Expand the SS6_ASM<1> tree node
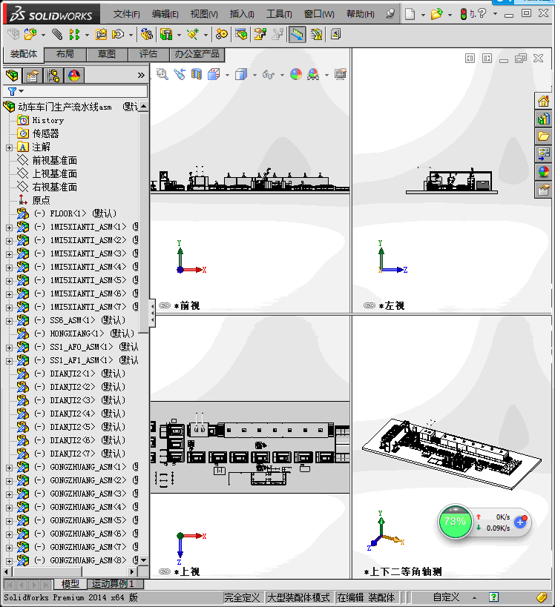Screen dimensions: 555x607 pyautogui.click(x=10, y=321)
